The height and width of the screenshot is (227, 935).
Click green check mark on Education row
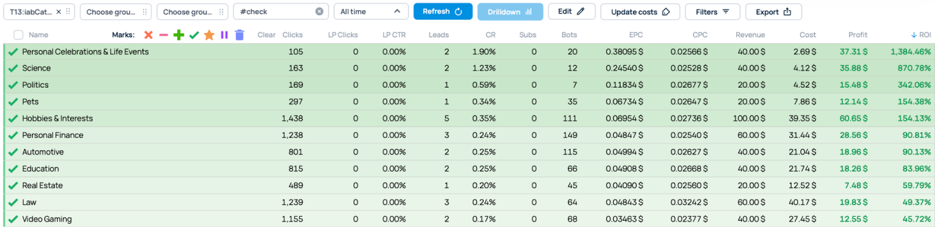(13, 169)
